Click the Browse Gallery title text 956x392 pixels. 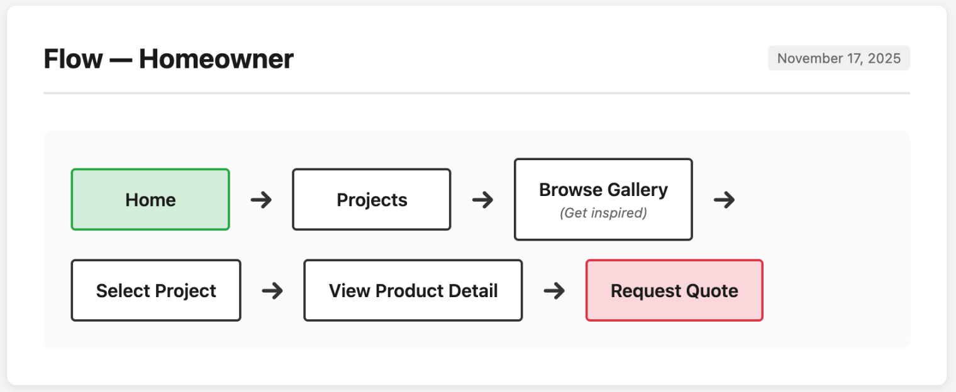click(x=603, y=190)
